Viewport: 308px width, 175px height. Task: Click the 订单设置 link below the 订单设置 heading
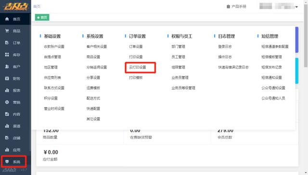(x=136, y=47)
